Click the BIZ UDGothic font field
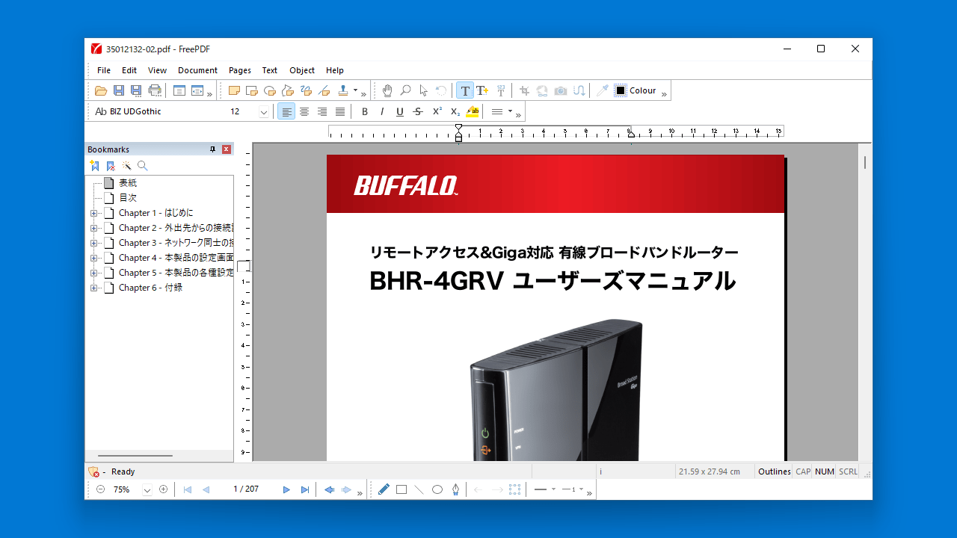 [x=159, y=111]
